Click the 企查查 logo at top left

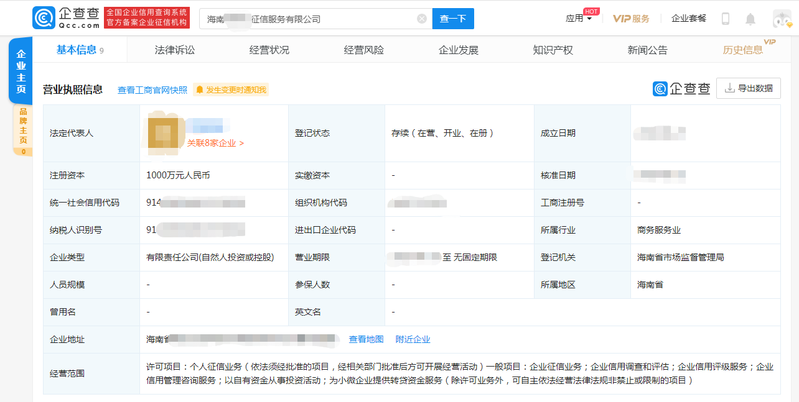click(65, 17)
